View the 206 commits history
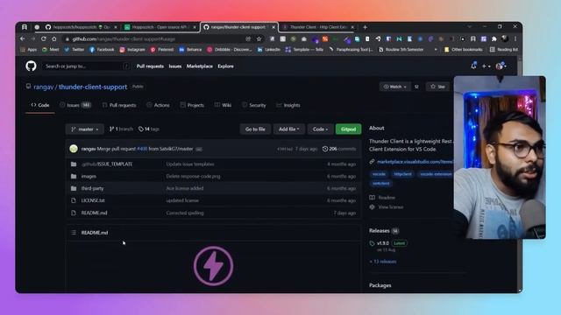561x315 pixels. click(339, 149)
